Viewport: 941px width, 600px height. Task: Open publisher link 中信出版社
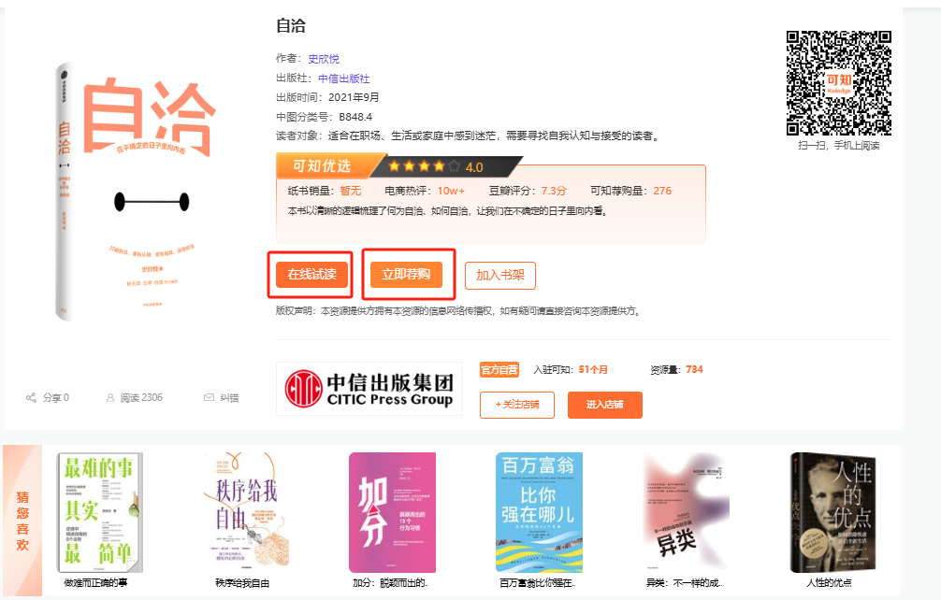[x=344, y=79]
